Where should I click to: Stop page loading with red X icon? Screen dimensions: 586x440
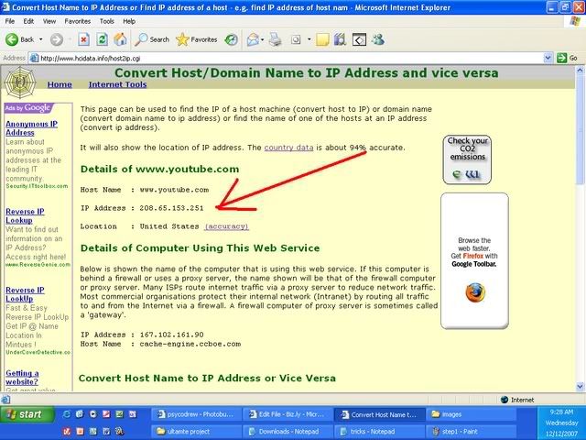click(x=83, y=39)
